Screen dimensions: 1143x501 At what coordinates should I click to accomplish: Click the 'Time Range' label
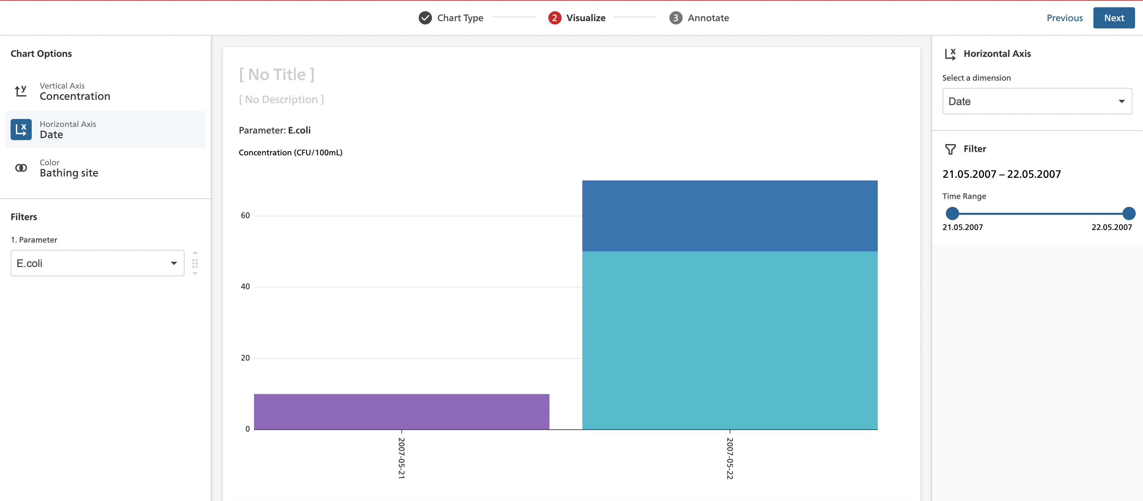[x=964, y=196]
